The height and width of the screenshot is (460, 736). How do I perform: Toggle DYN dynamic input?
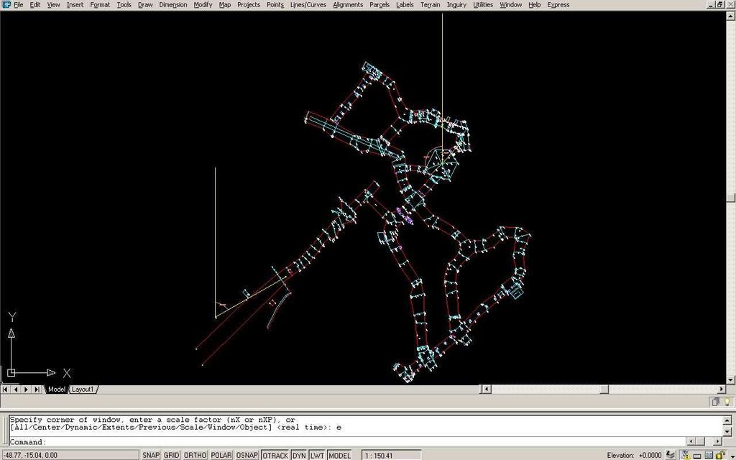click(x=299, y=455)
